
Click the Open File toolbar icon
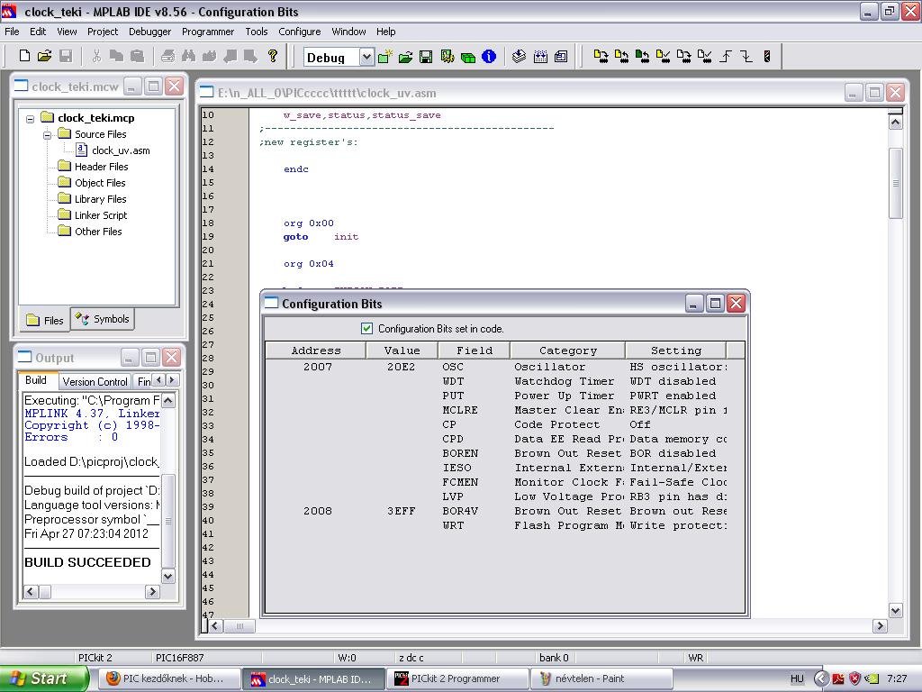(44, 57)
